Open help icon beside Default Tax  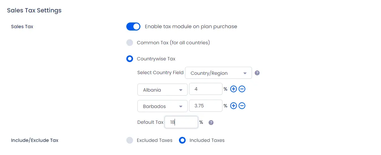click(211, 122)
